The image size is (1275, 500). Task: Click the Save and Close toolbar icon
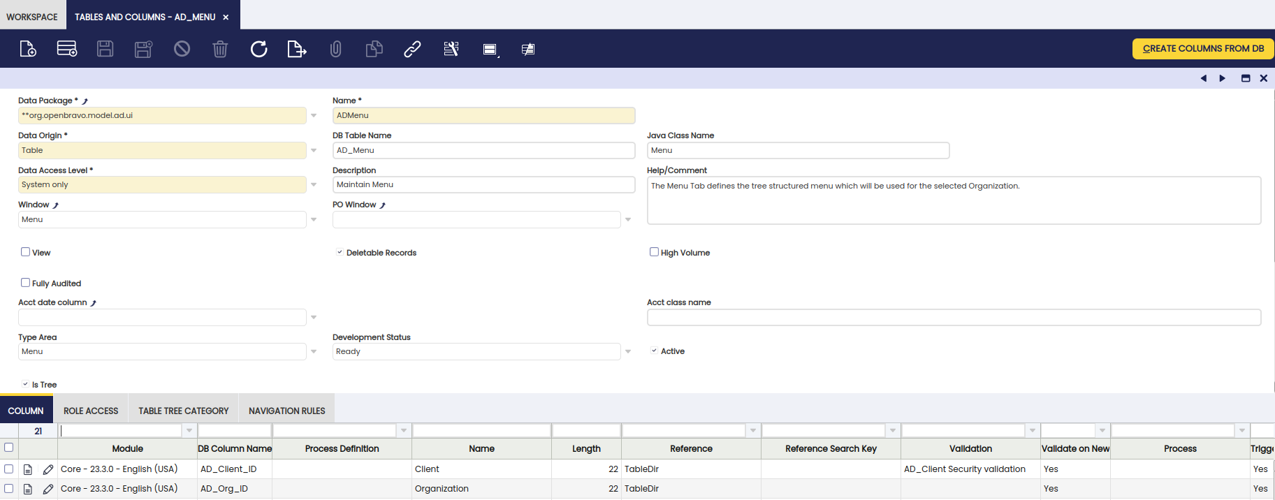(x=143, y=49)
